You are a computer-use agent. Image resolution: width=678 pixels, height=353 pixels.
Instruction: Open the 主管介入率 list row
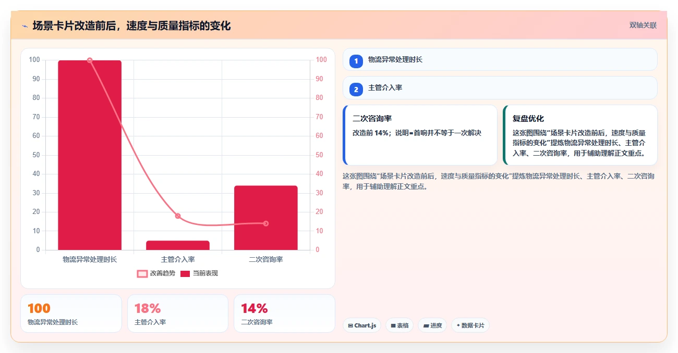tap(500, 87)
